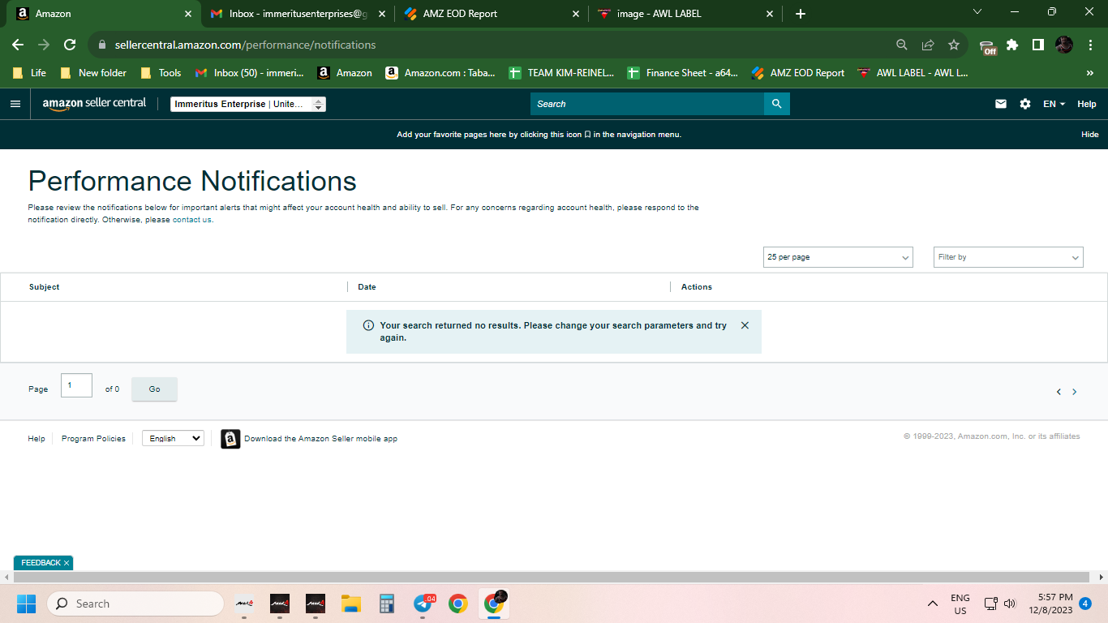
Task: Open the Chrome profile avatar
Action: click(1064, 45)
